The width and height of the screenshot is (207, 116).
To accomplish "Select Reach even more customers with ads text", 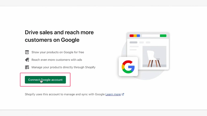I will (57, 60).
